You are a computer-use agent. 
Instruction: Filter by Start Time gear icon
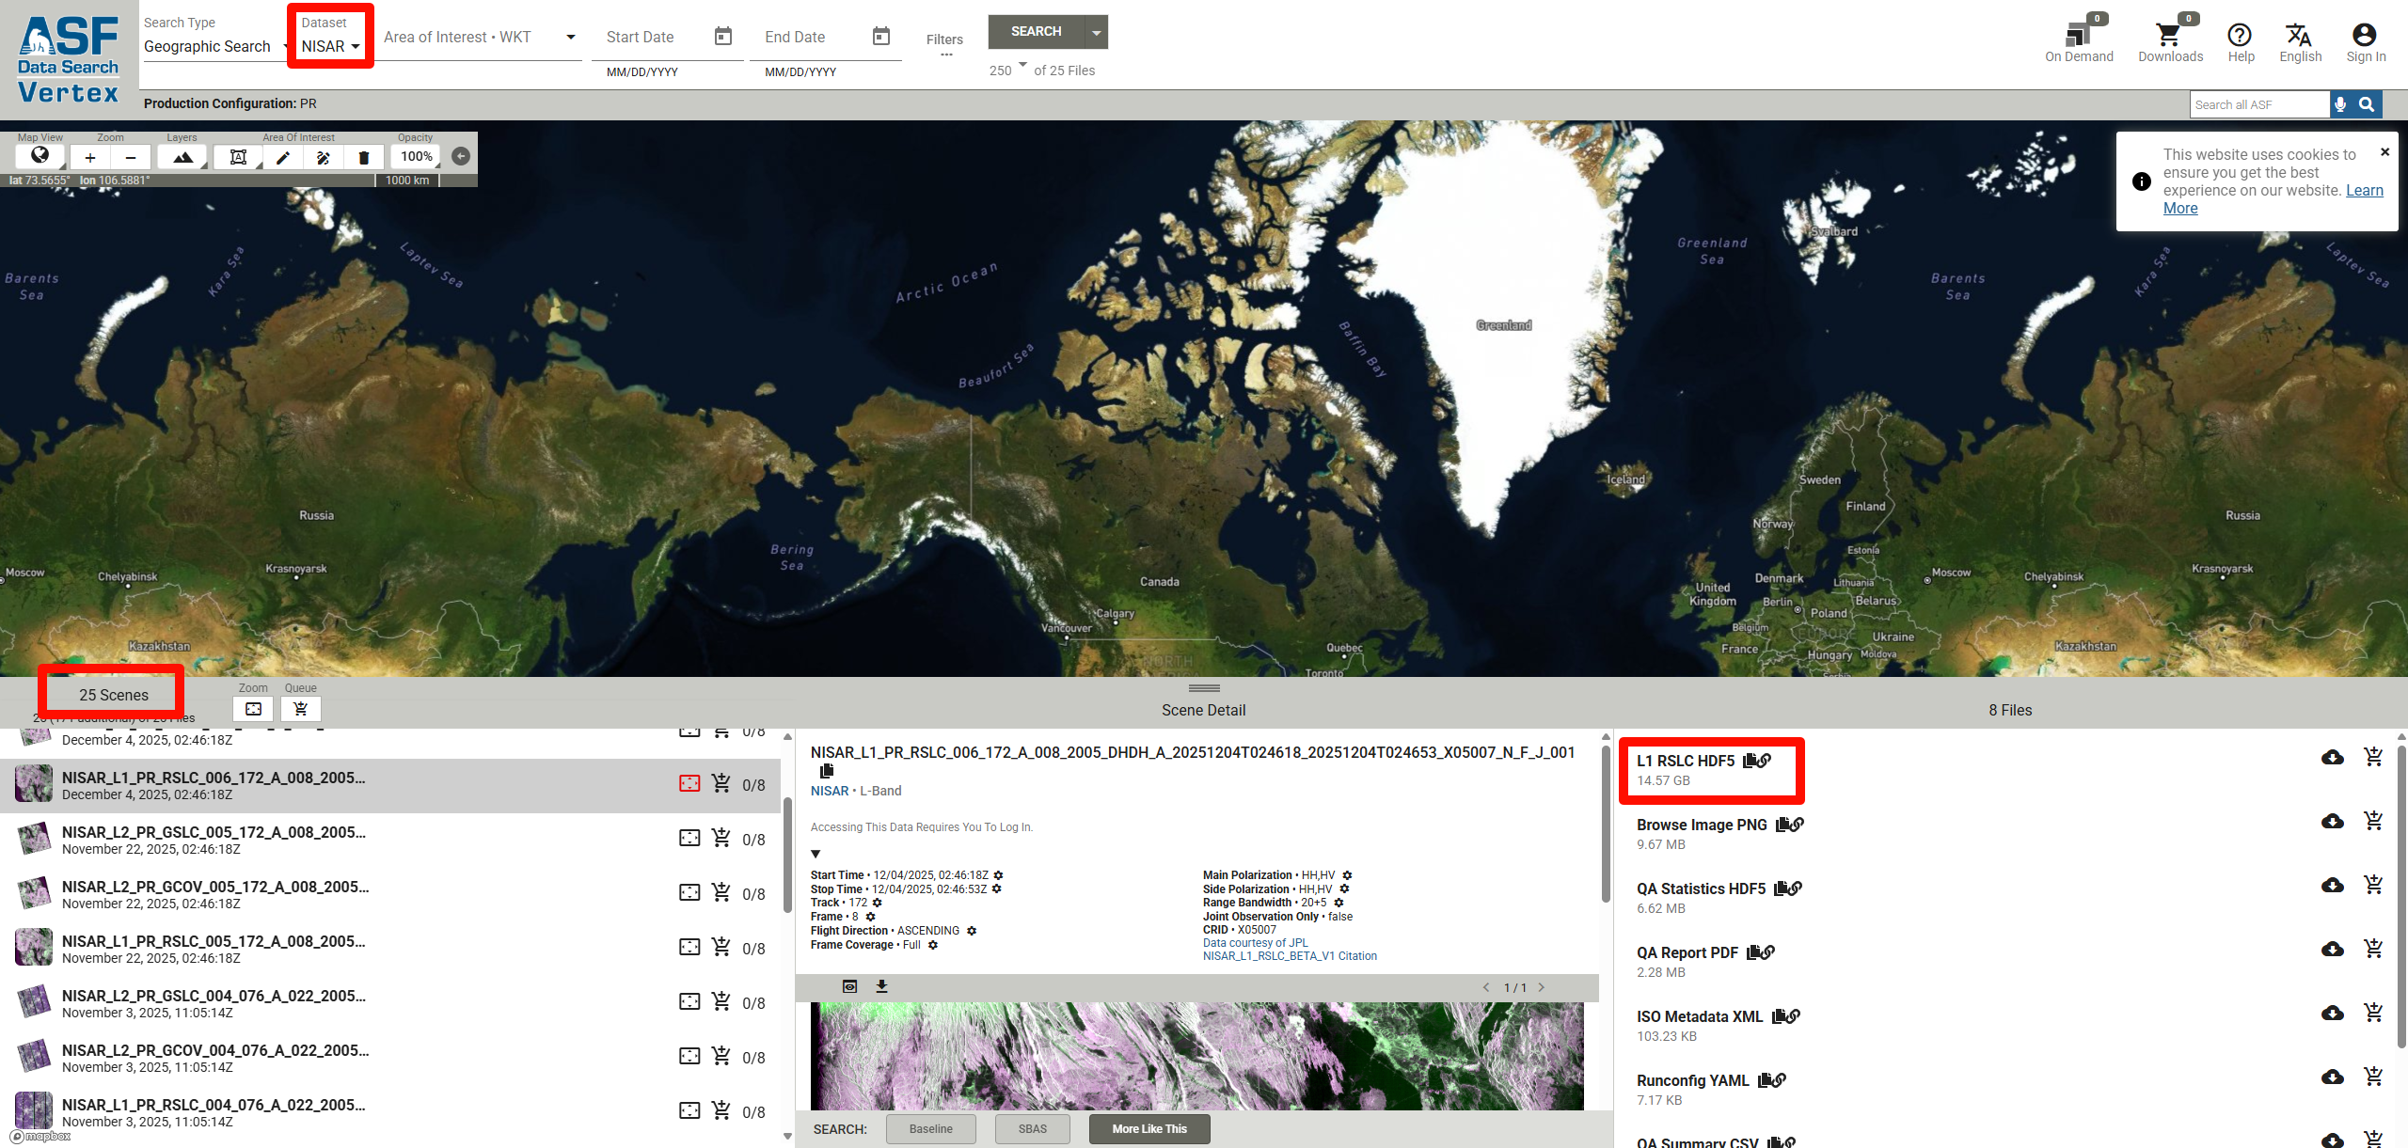(x=998, y=875)
